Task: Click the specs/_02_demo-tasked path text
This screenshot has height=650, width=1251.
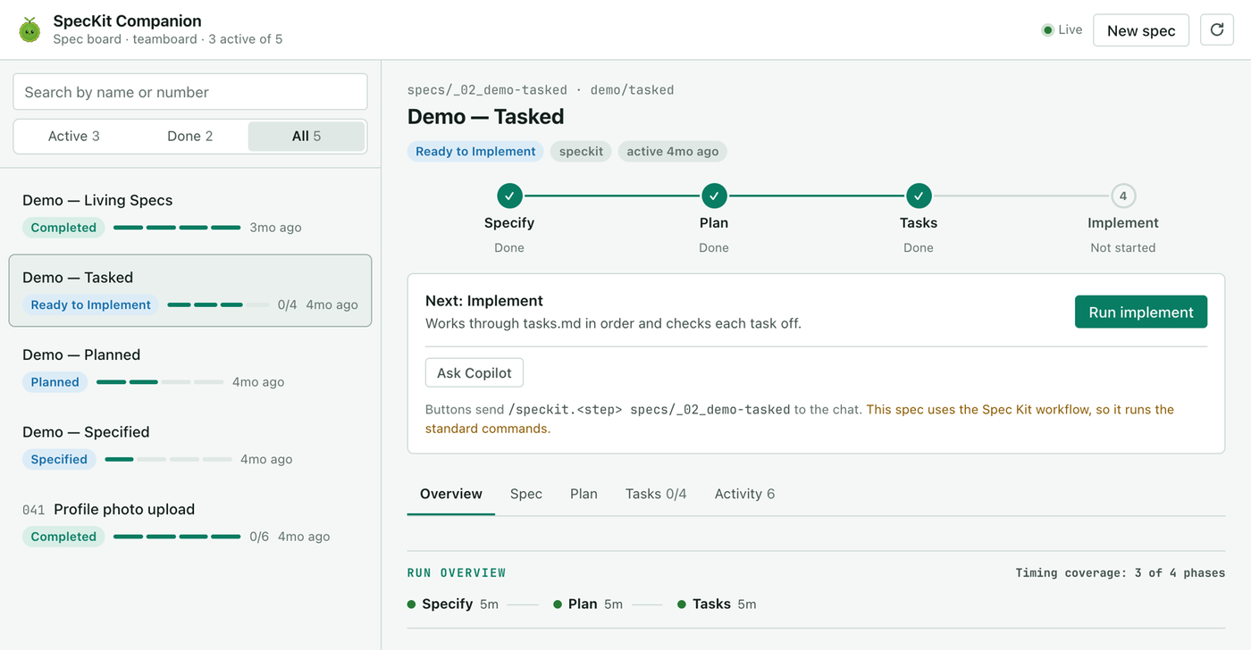Action: 487,90
